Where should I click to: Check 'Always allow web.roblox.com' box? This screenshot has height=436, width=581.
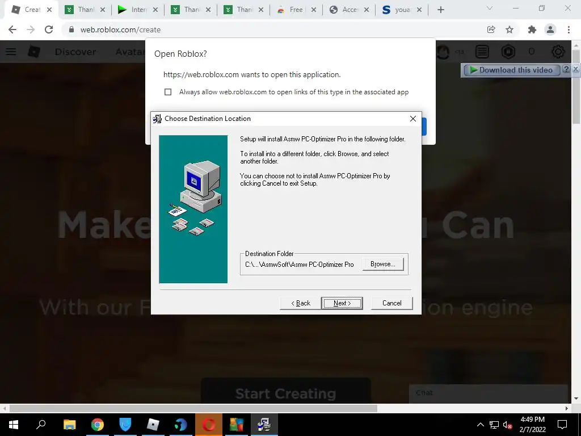(168, 92)
